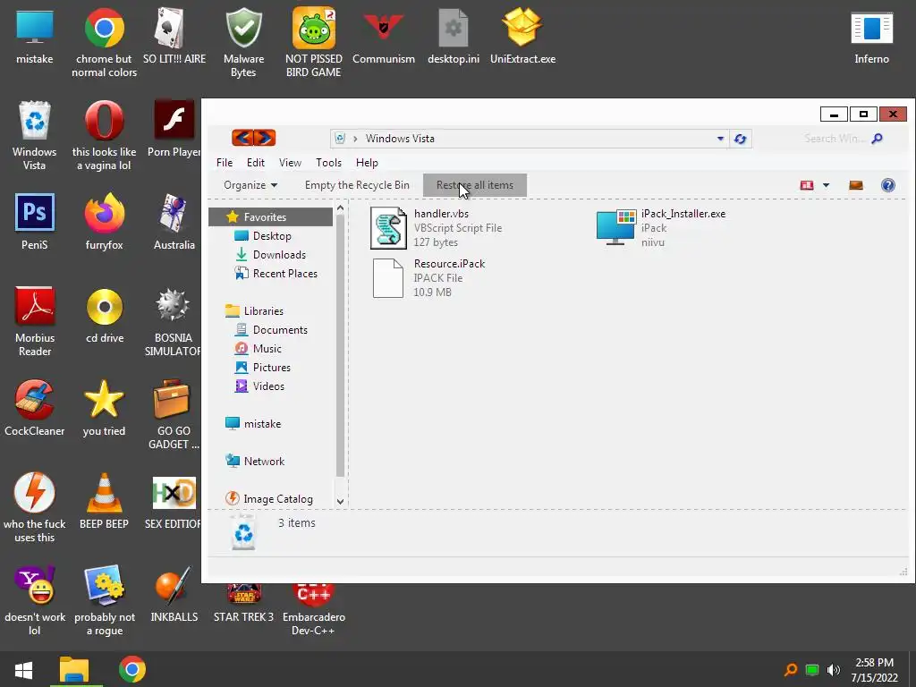Click Empty the Recycle Bin

(x=357, y=185)
